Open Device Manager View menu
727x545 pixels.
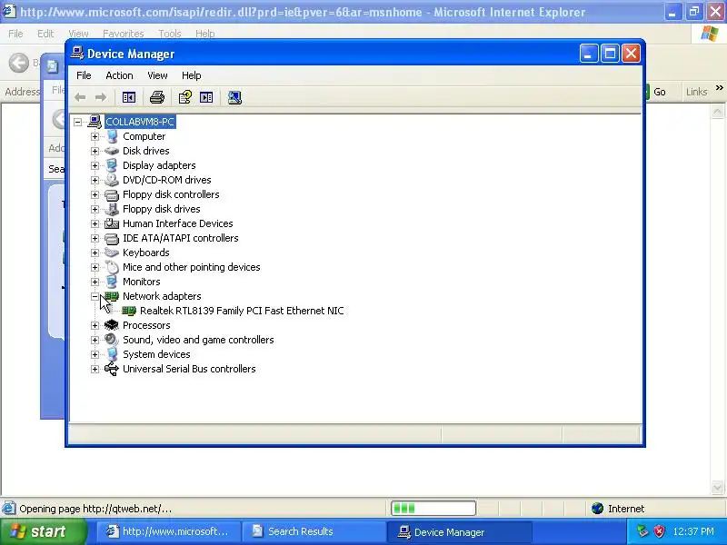point(157,75)
